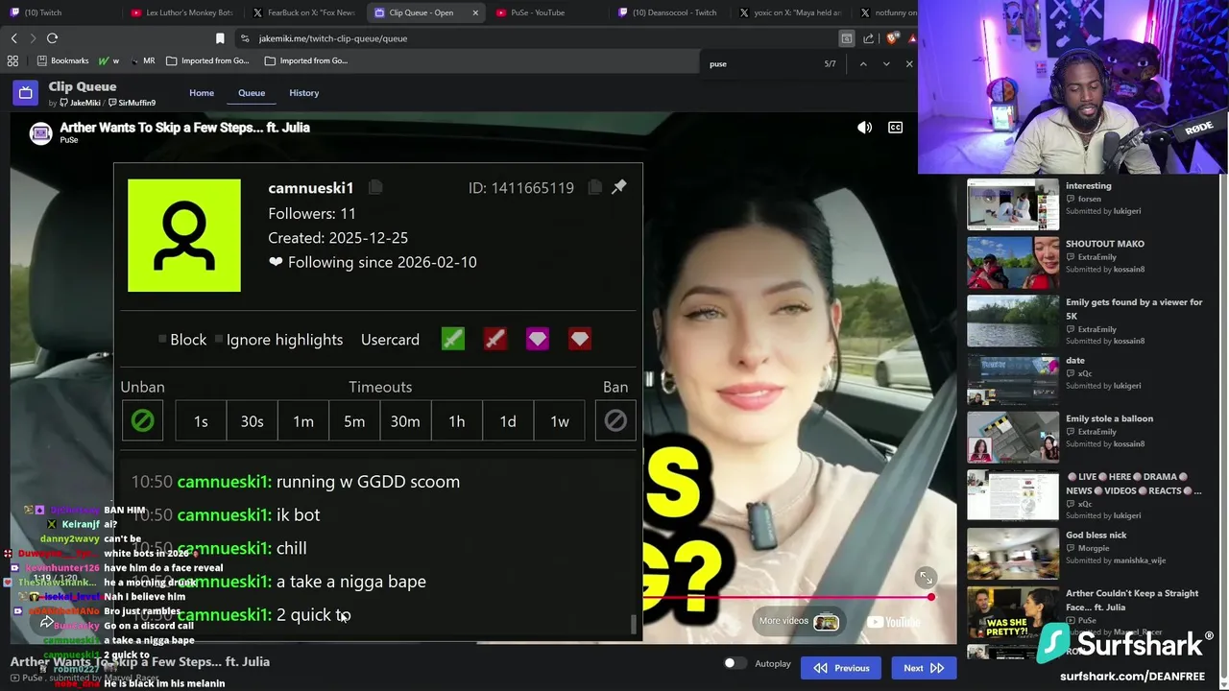Click the browser back arrow

13,38
